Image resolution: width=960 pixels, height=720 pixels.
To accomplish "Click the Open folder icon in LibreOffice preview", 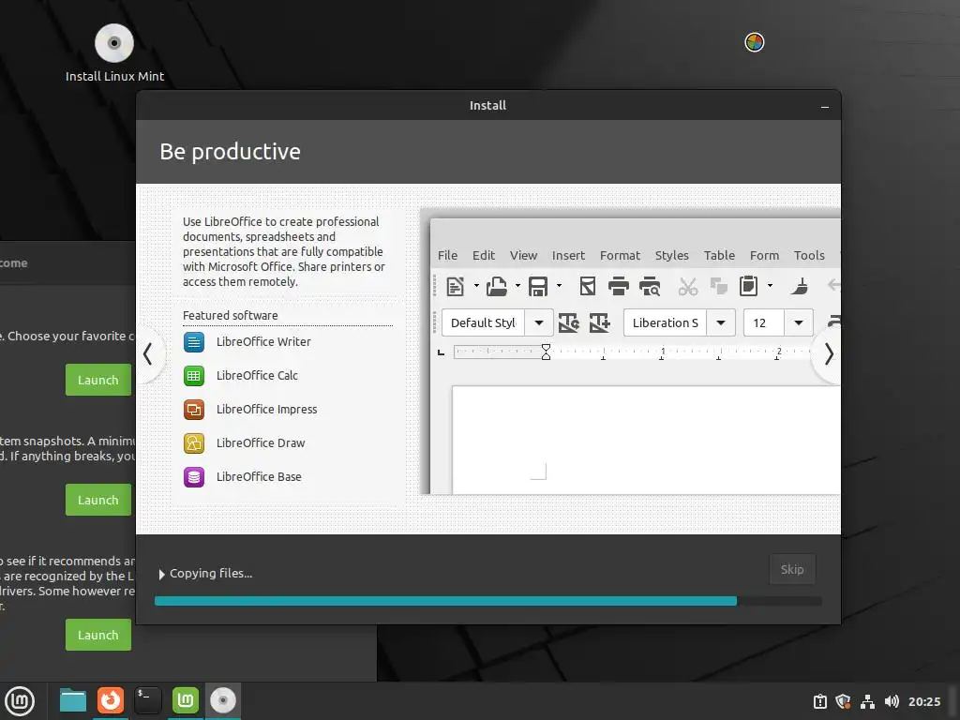I will (x=497, y=286).
